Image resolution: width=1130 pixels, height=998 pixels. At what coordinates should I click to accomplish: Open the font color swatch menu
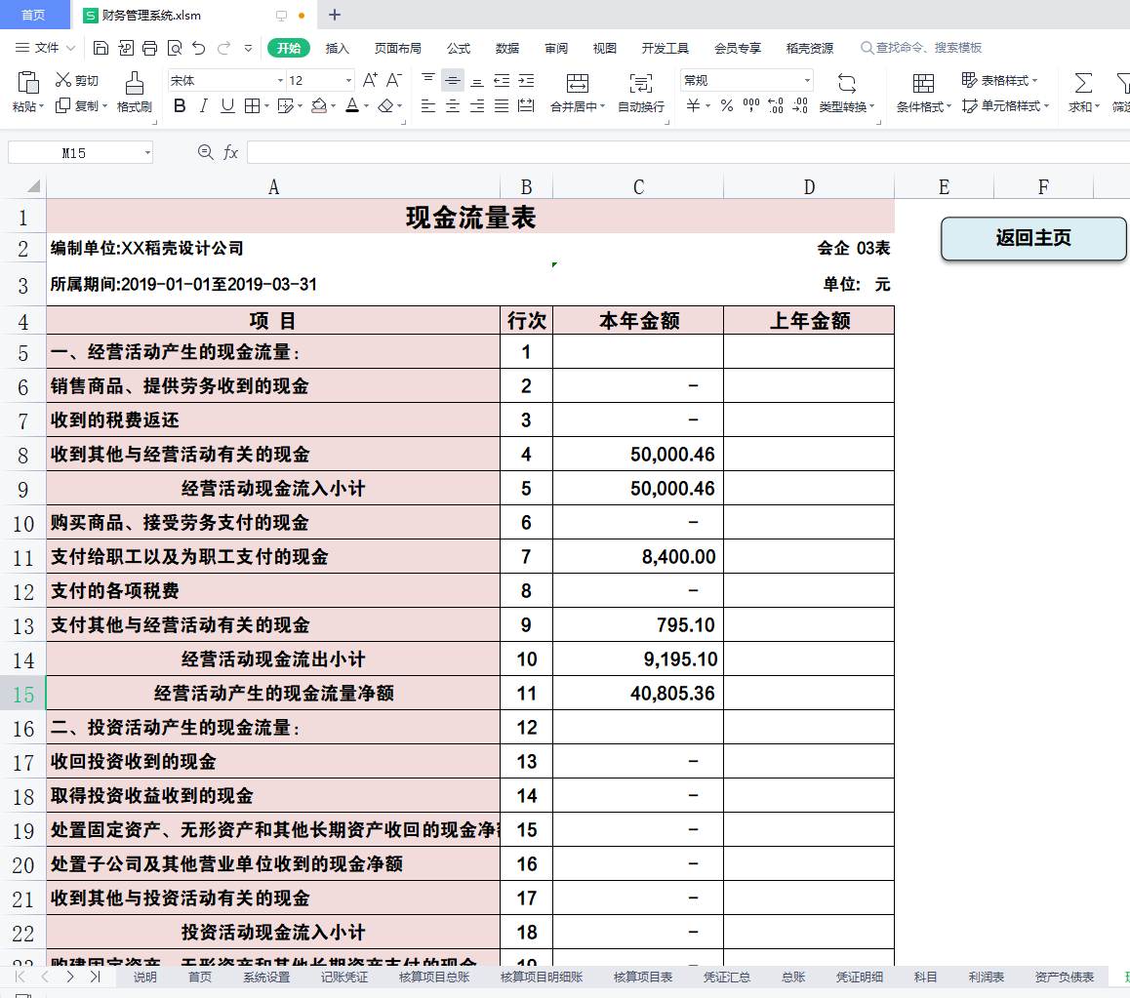(x=365, y=106)
